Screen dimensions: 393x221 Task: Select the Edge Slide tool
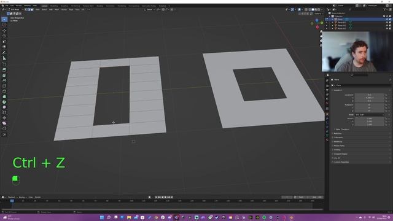point(4,112)
